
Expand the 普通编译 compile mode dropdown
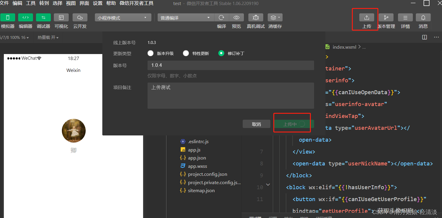(186, 18)
